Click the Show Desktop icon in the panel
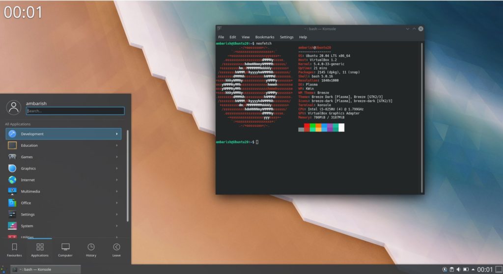503x274 pixels. pos(499,270)
